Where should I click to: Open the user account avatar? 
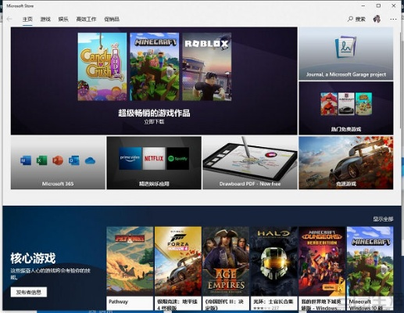(377, 19)
